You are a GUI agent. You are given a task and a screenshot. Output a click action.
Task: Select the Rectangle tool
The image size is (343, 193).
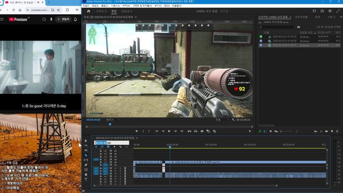(86, 170)
